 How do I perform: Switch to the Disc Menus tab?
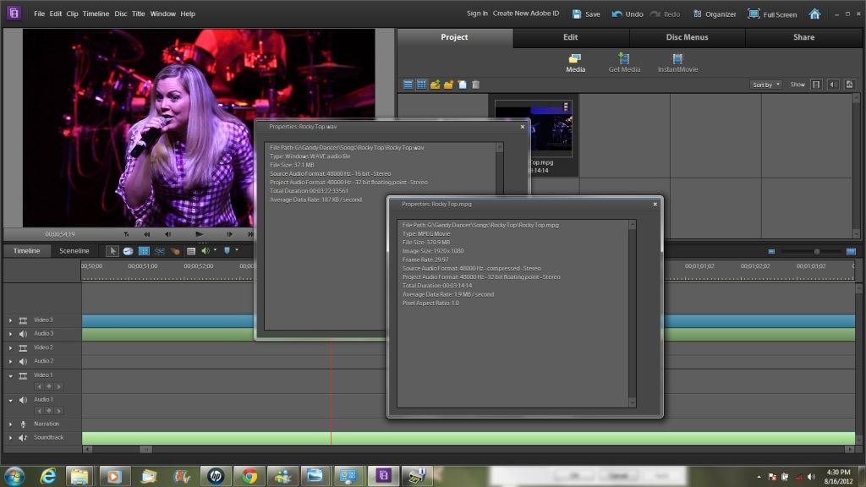click(x=687, y=37)
